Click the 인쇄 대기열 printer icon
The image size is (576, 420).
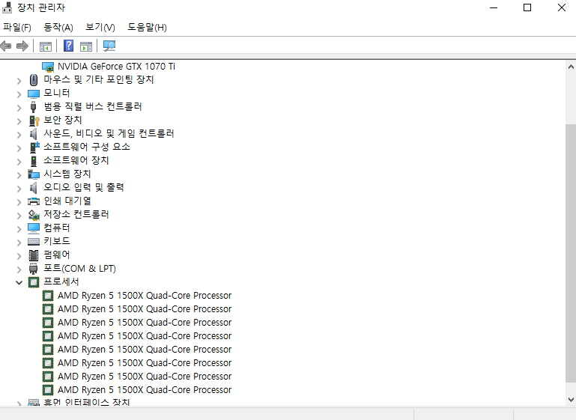(x=33, y=201)
